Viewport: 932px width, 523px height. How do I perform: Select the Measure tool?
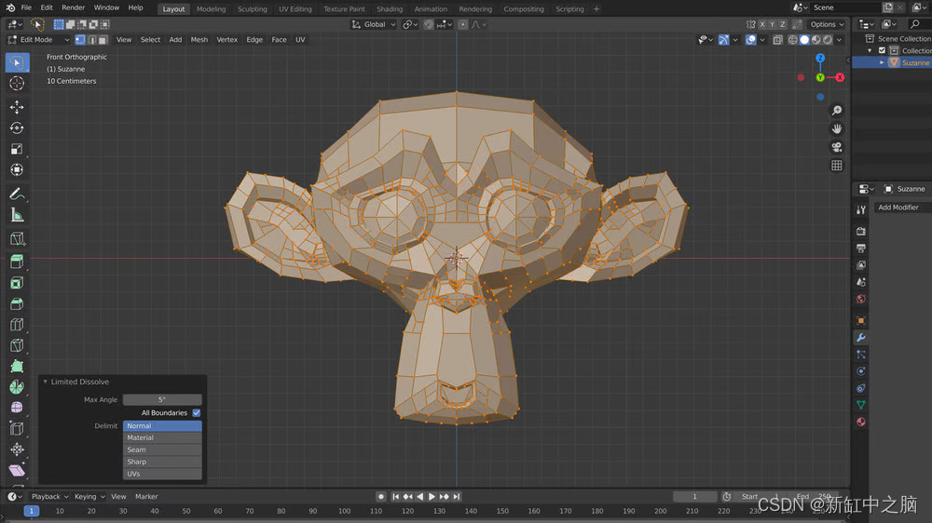point(17,215)
